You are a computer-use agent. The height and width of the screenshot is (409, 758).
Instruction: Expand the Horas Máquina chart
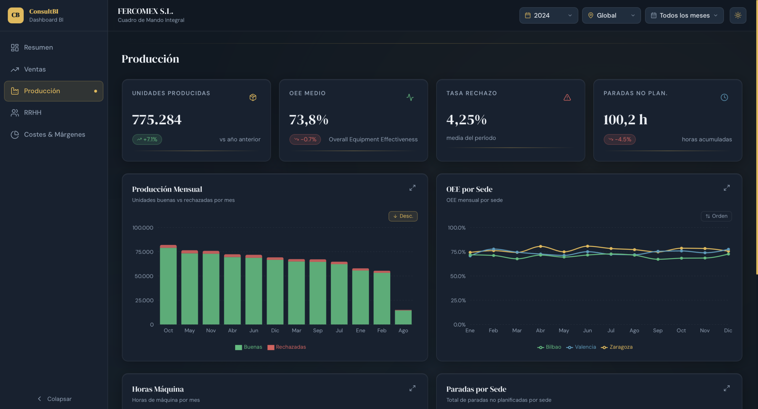point(412,388)
